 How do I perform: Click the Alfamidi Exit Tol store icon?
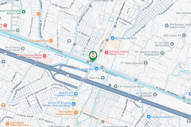[76, 94]
